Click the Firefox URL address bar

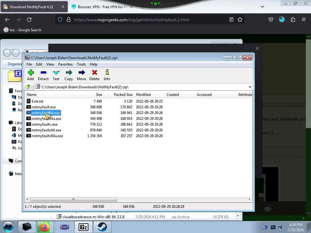point(150,20)
